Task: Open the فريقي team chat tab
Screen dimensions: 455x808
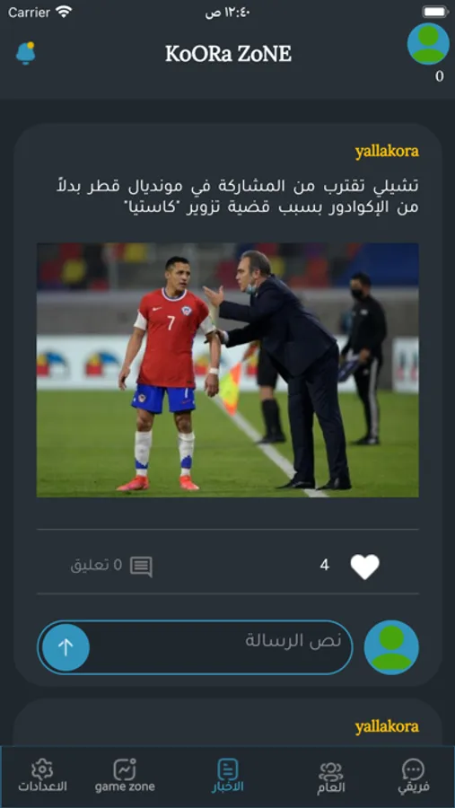Action: (414, 777)
